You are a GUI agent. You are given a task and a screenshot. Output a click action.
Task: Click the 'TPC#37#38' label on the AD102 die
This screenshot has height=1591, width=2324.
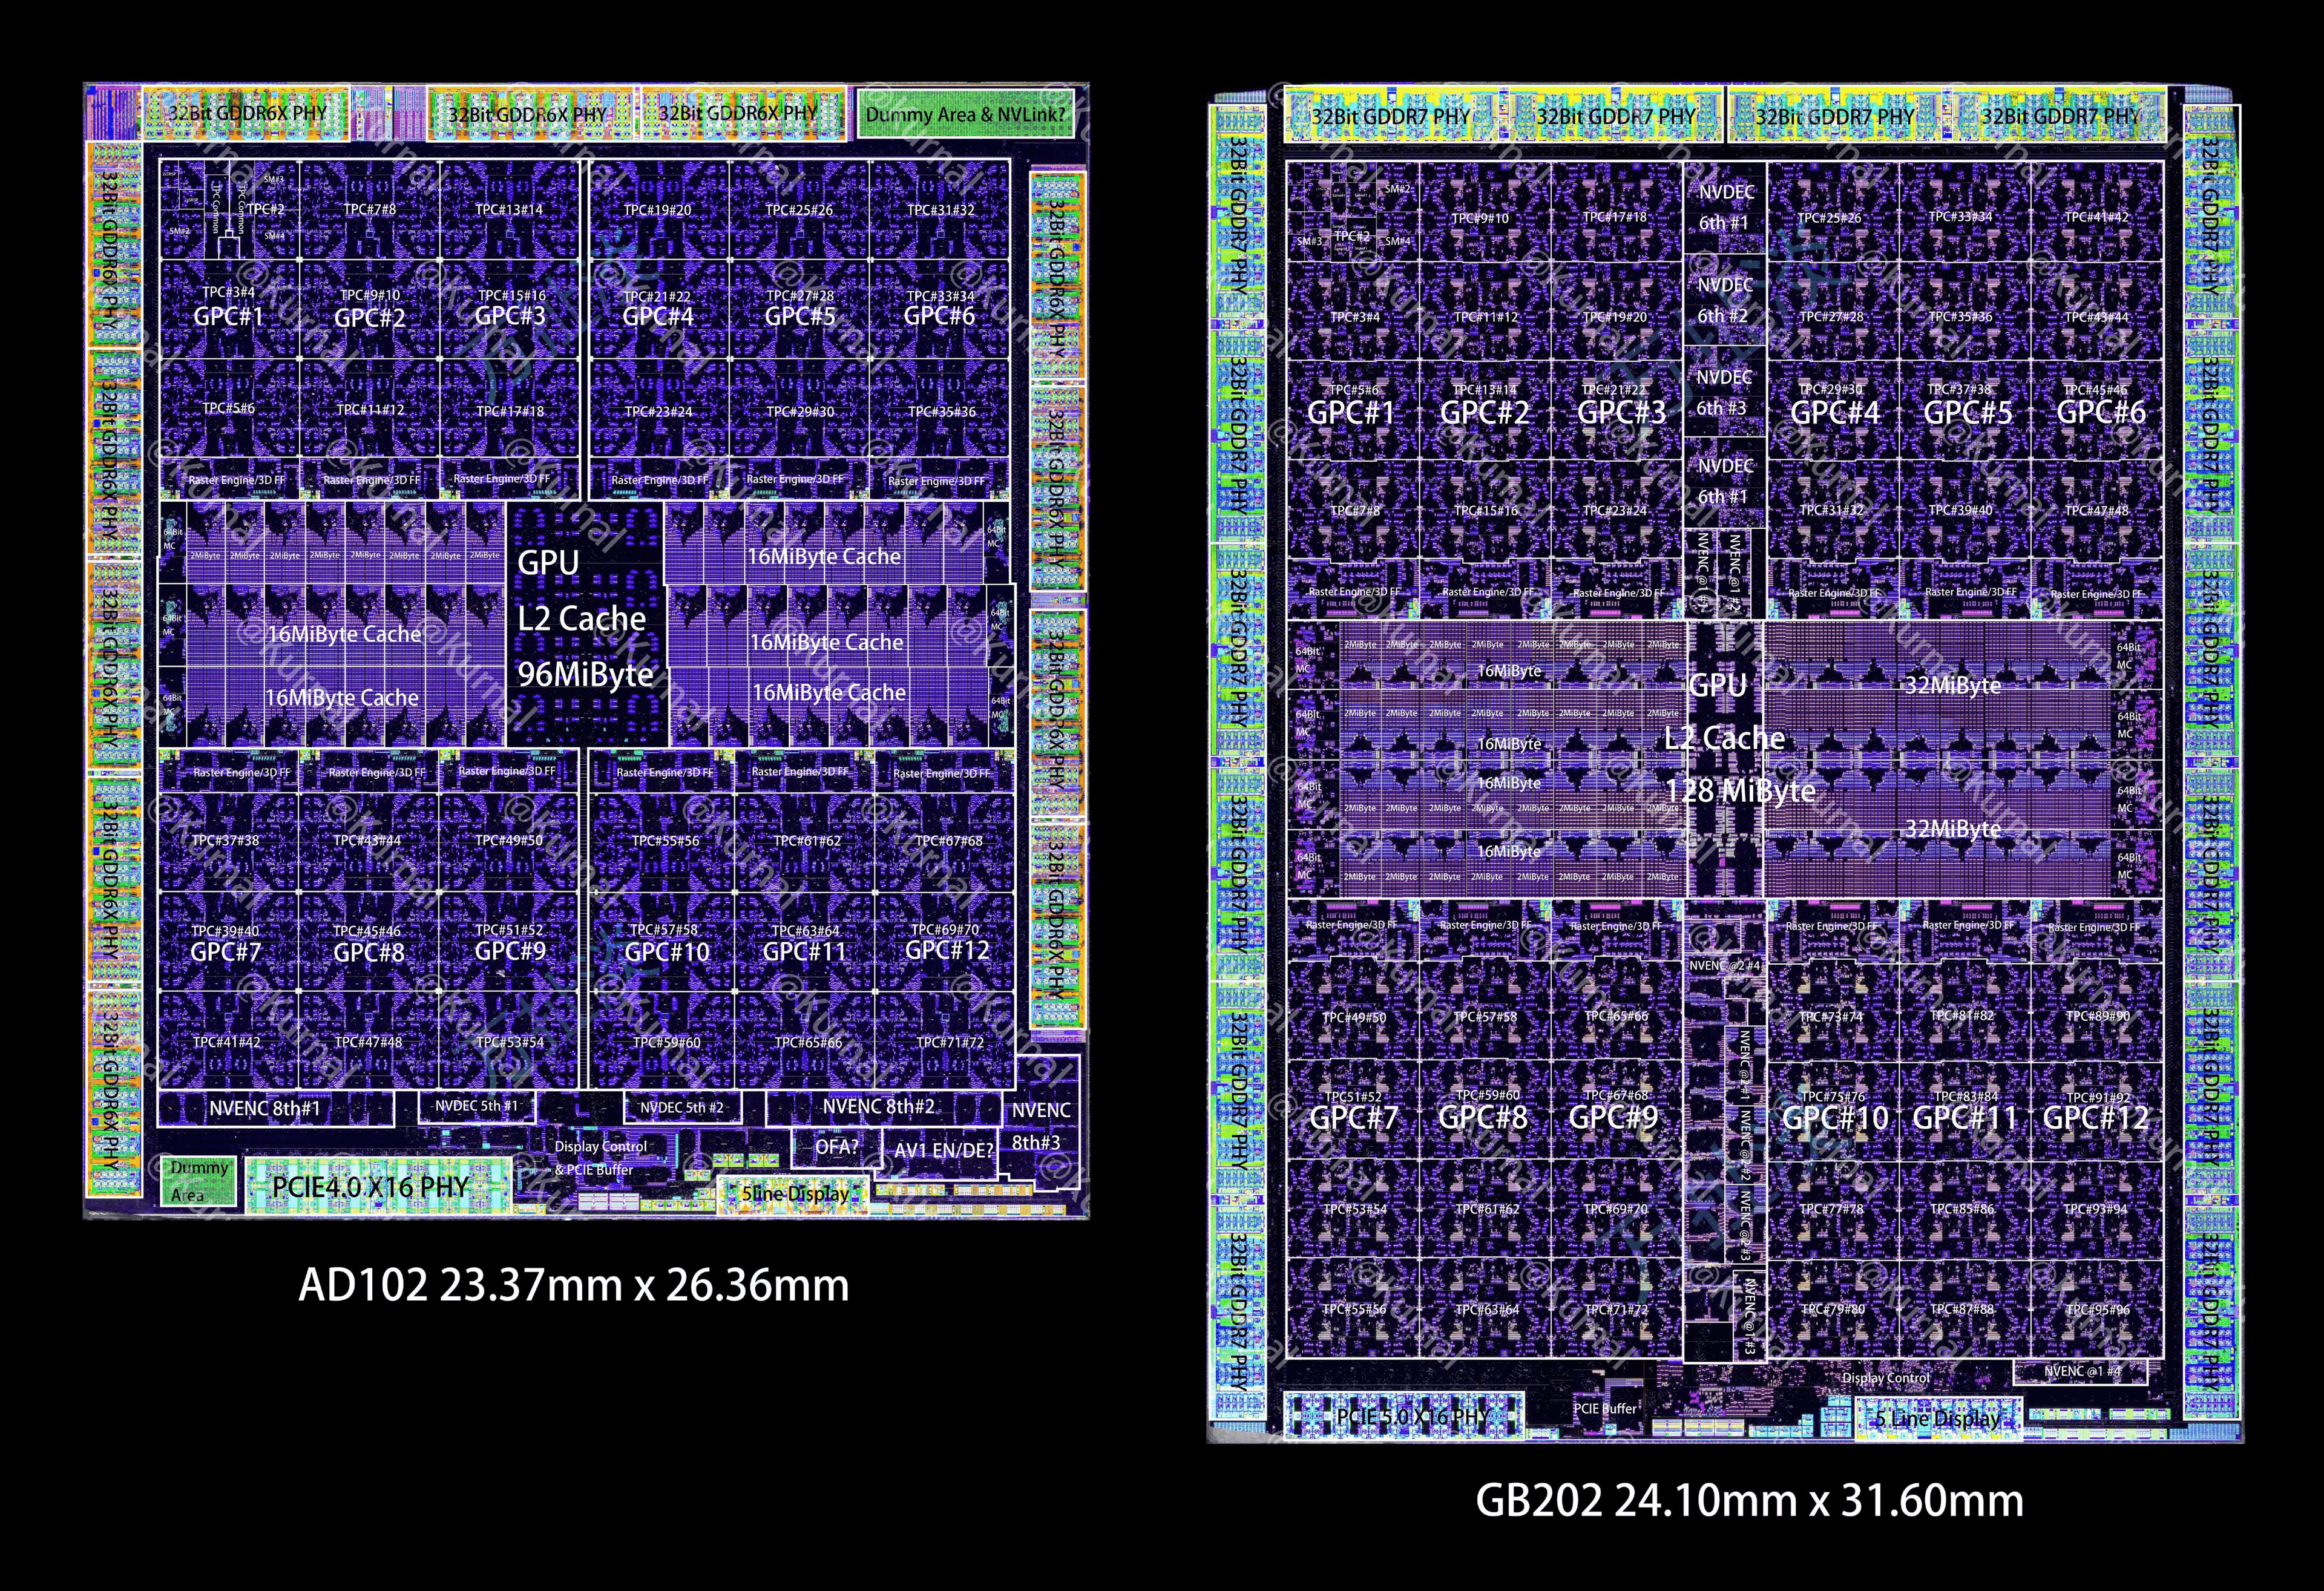(x=225, y=841)
